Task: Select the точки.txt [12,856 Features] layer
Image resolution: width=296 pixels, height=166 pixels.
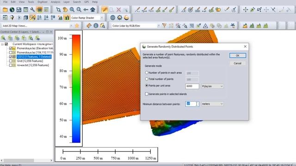Action: 33,65
